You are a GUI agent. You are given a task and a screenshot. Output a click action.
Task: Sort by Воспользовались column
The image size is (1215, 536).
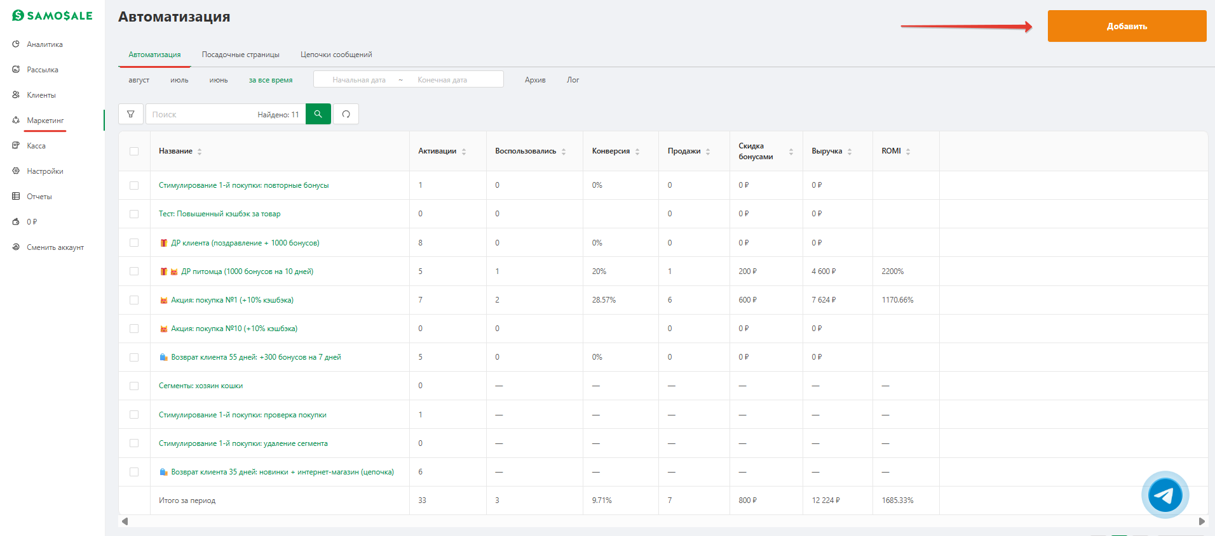pos(564,152)
